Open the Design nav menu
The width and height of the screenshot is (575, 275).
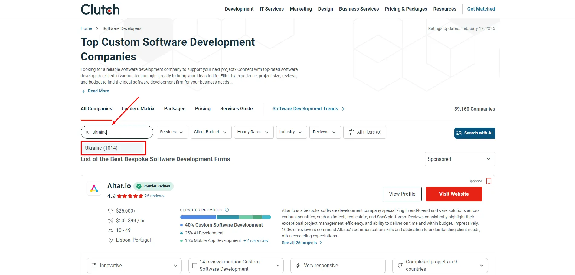click(325, 9)
